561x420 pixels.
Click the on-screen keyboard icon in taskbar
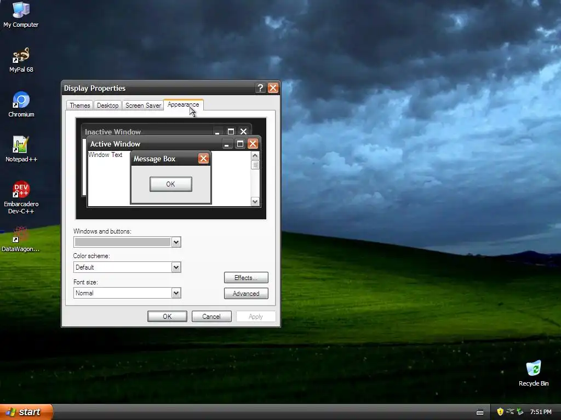(480, 412)
